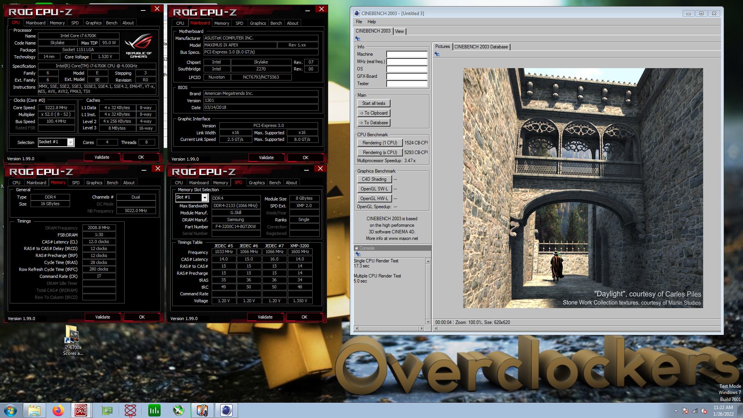
Task: Open the Socket #1 selection dropdown
Action: click(x=70, y=142)
